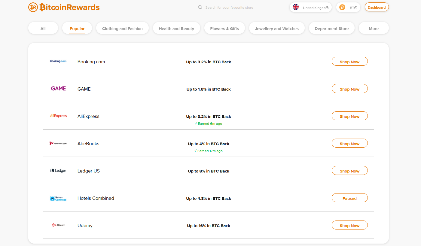Click the orange Bitcoin coin icon
Viewport: 421px width, 246px height.
(342, 7)
